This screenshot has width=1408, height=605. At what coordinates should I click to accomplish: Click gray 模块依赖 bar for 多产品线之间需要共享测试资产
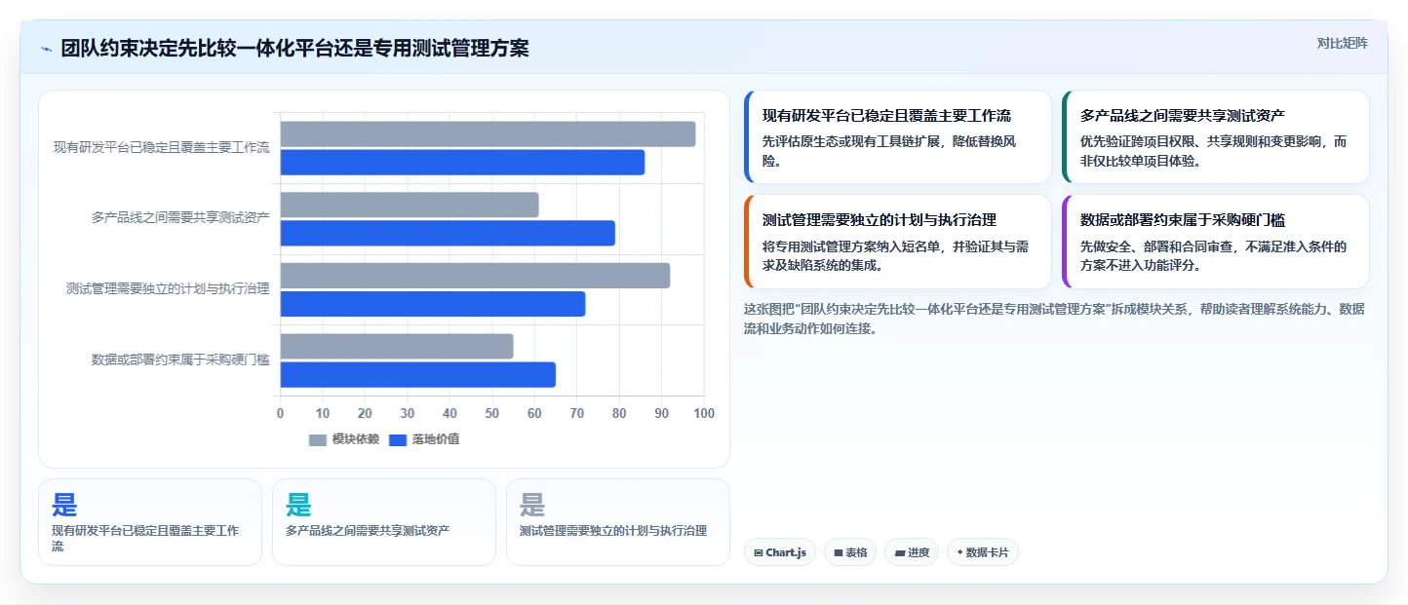click(x=410, y=205)
